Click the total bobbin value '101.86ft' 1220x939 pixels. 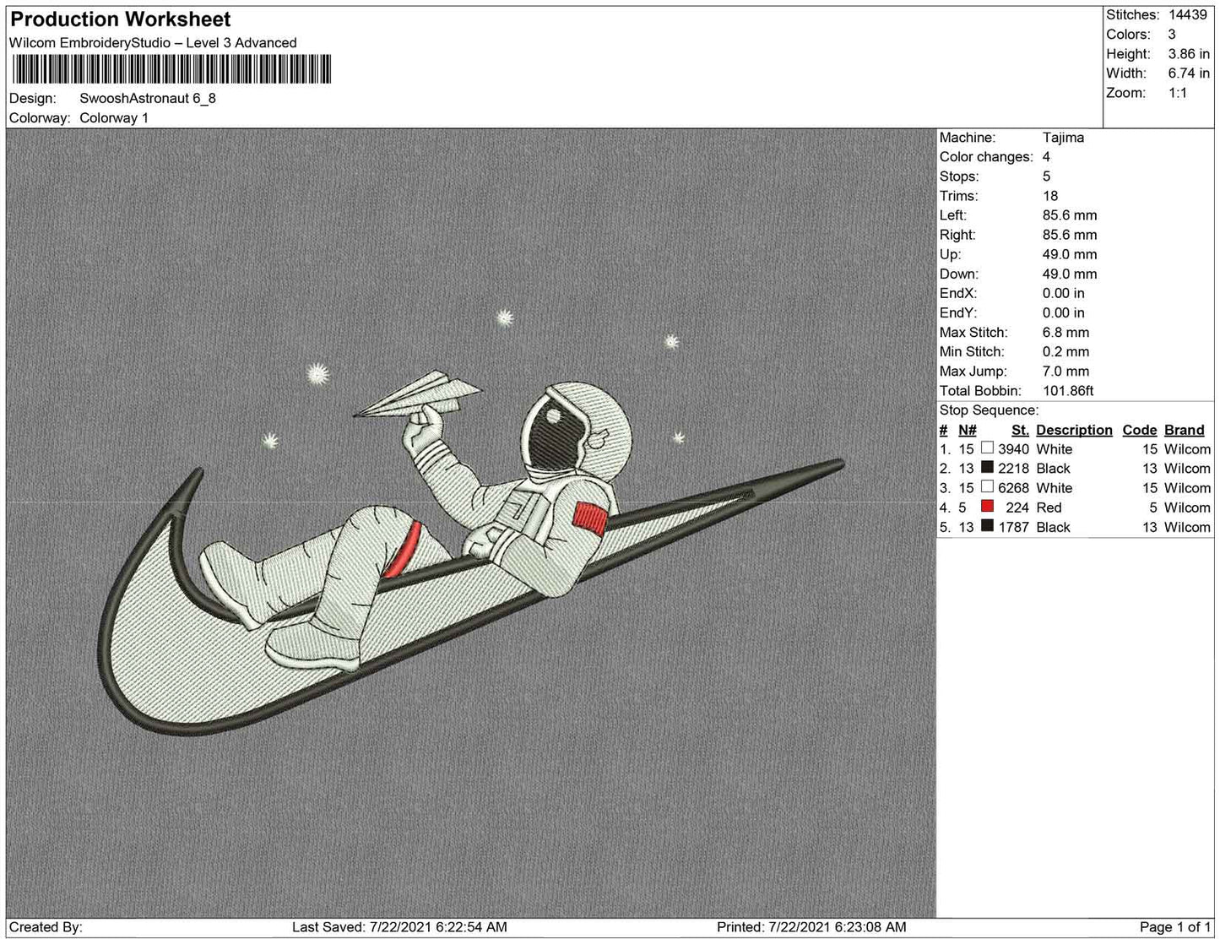click(1068, 391)
